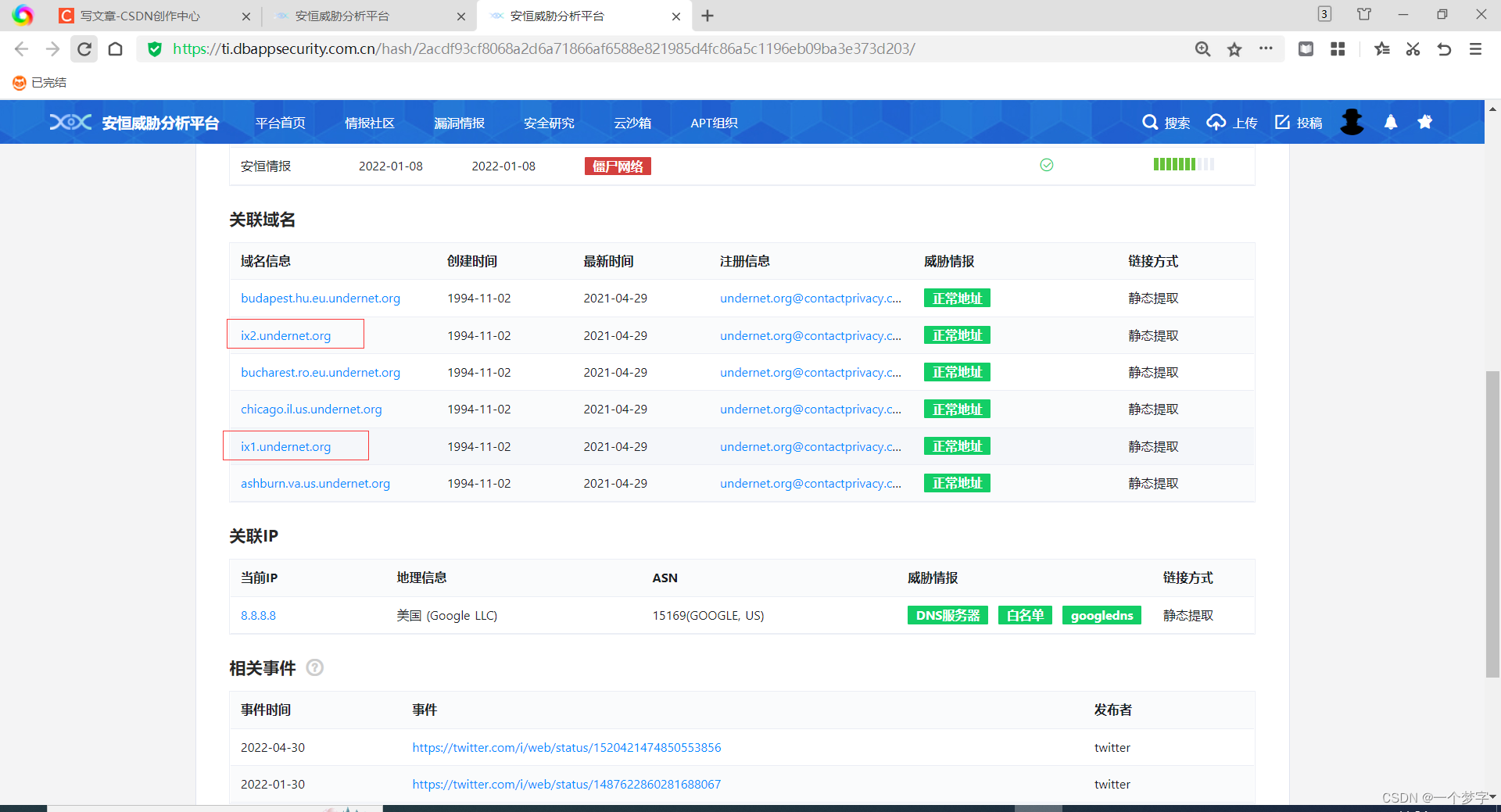
Task: Click the 15169(GOOGLE, US) ASN text
Action: point(708,616)
